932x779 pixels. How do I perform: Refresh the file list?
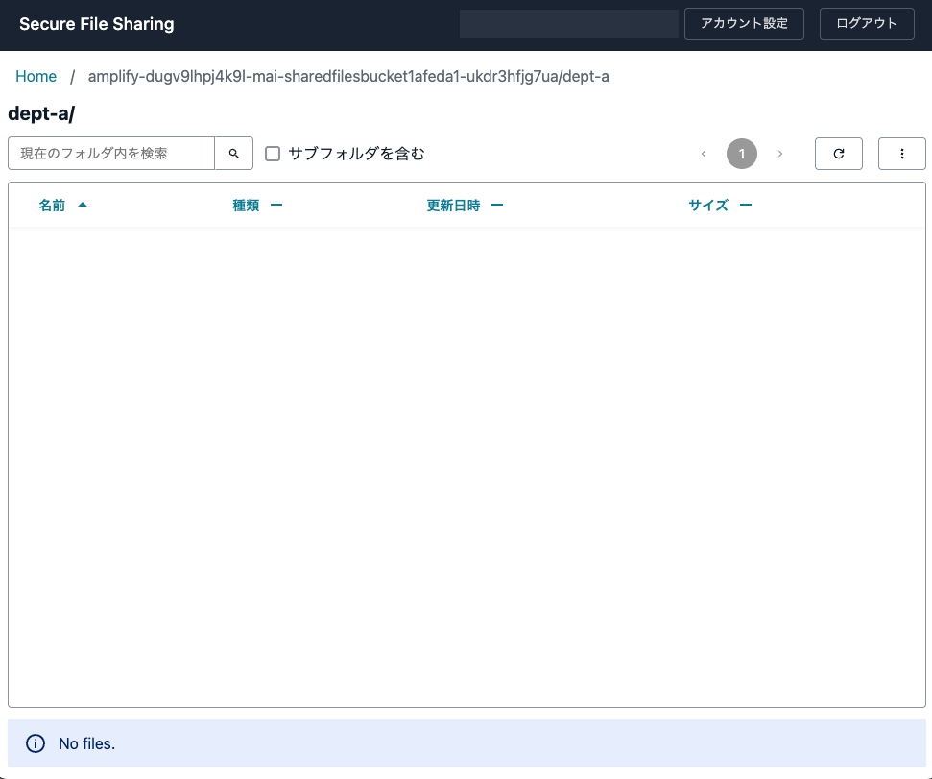pyautogui.click(x=838, y=154)
